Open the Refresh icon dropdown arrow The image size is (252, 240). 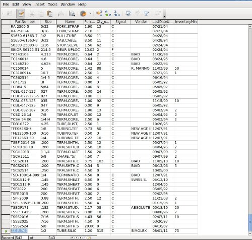(x=90, y=14)
